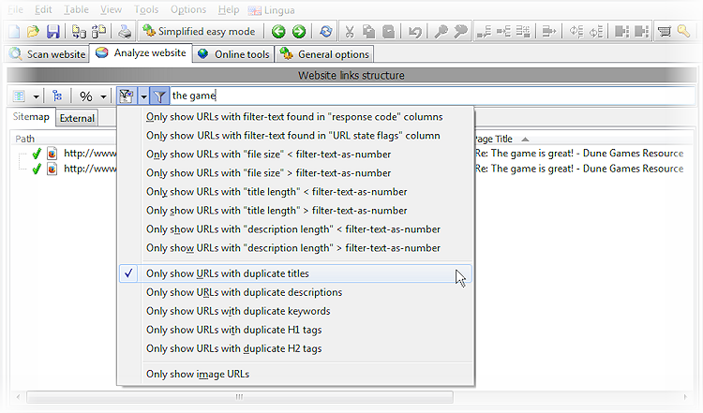Screen dimensions: 703x413
Task: Select "file size" < filter-text-as-number option
Action: coord(294,155)
